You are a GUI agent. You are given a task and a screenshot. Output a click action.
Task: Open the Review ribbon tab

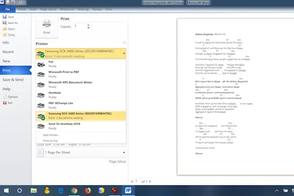pyautogui.click(x=97, y=9)
